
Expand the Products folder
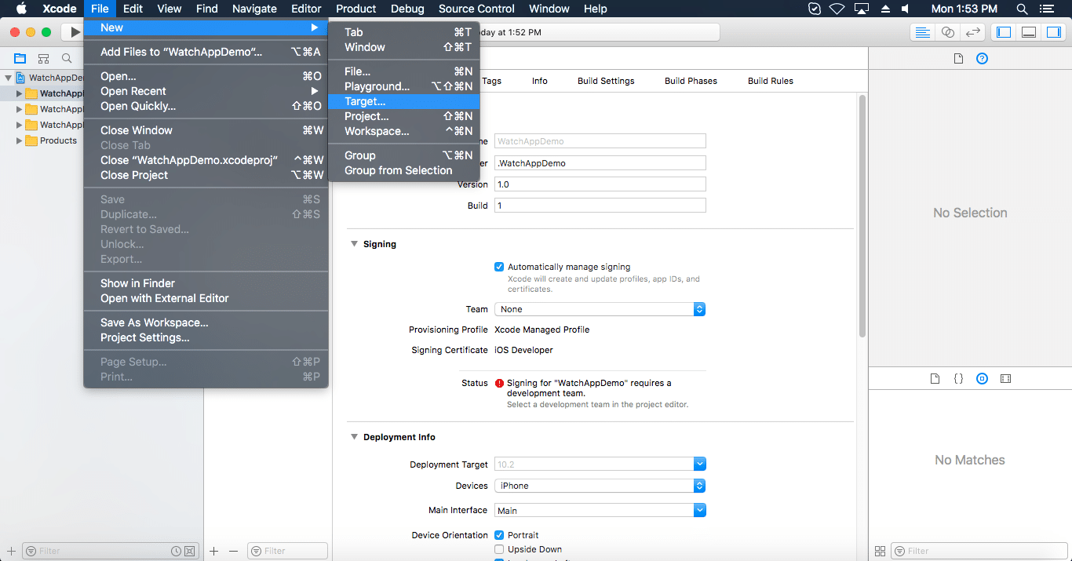(20, 140)
